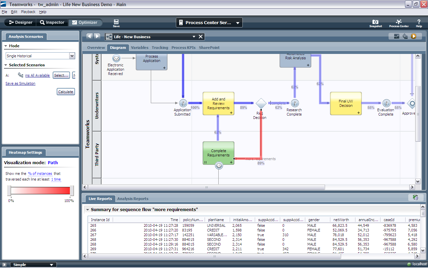Open the File menu
This screenshot has width=428, height=268.
(x=4, y=12)
